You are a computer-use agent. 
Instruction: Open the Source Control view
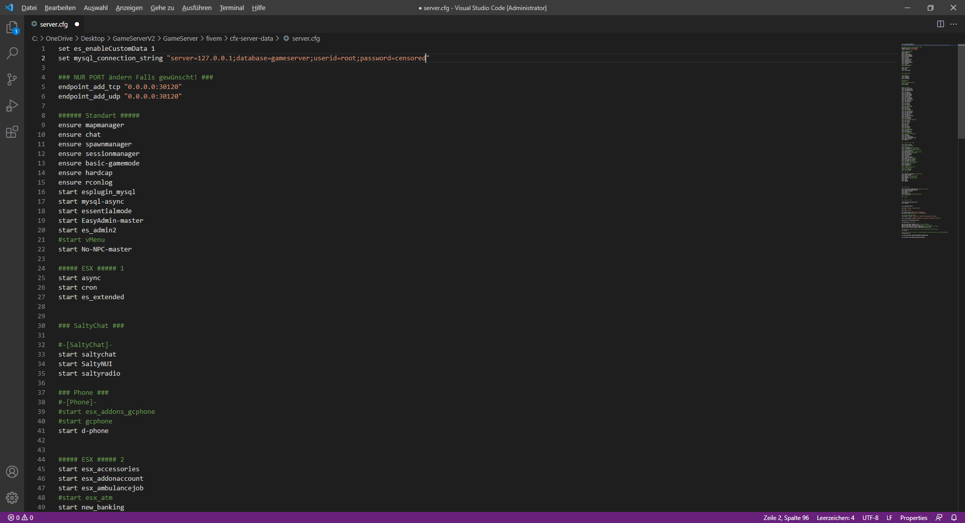[12, 79]
